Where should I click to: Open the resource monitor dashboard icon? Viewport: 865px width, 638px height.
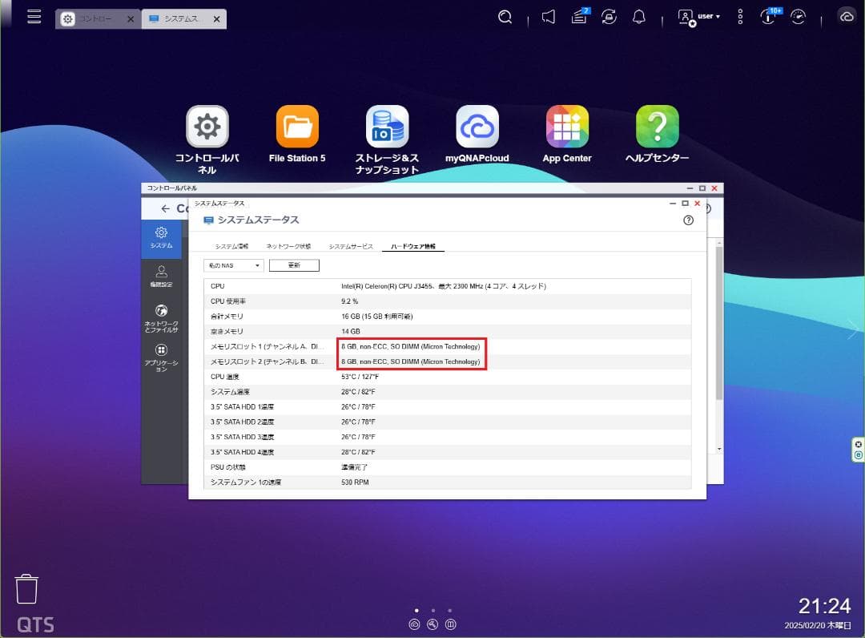pyautogui.click(x=799, y=16)
